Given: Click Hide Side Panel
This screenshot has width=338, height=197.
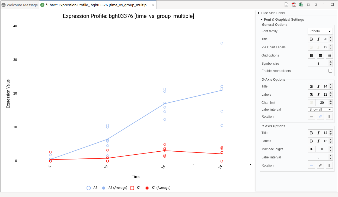Looking at the screenshot, I should tap(273, 13).
